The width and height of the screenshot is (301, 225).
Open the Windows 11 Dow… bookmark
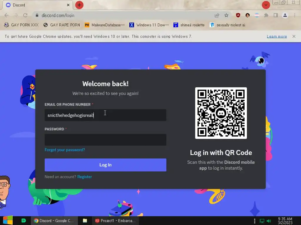click(x=149, y=25)
